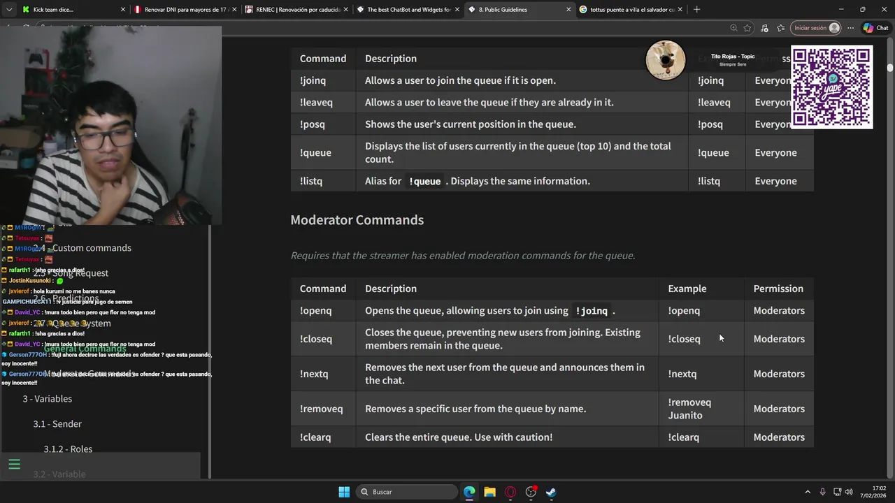The width and height of the screenshot is (895, 503).
Task: Add page to favorites with star icon
Action: tap(747, 28)
